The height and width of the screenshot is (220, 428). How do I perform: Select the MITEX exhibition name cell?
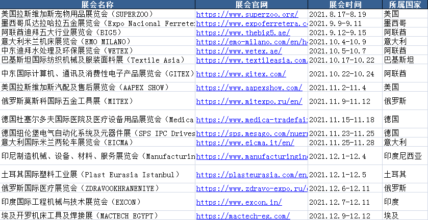(97, 101)
